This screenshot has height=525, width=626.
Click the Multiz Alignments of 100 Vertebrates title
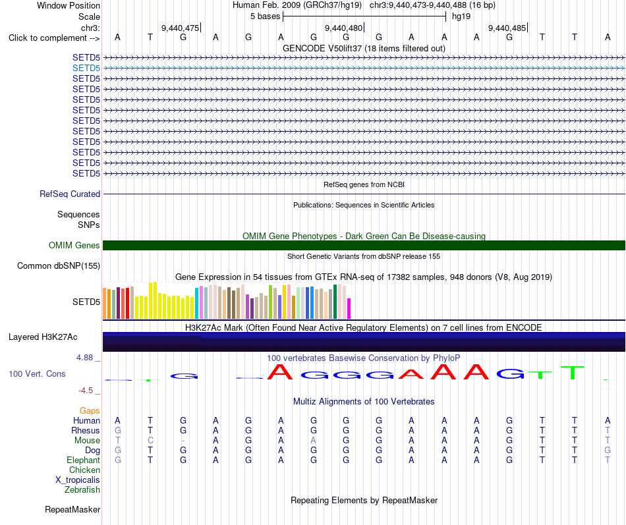[364, 402]
